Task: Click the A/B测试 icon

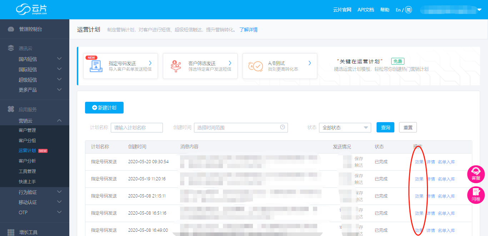Action: click(255, 66)
